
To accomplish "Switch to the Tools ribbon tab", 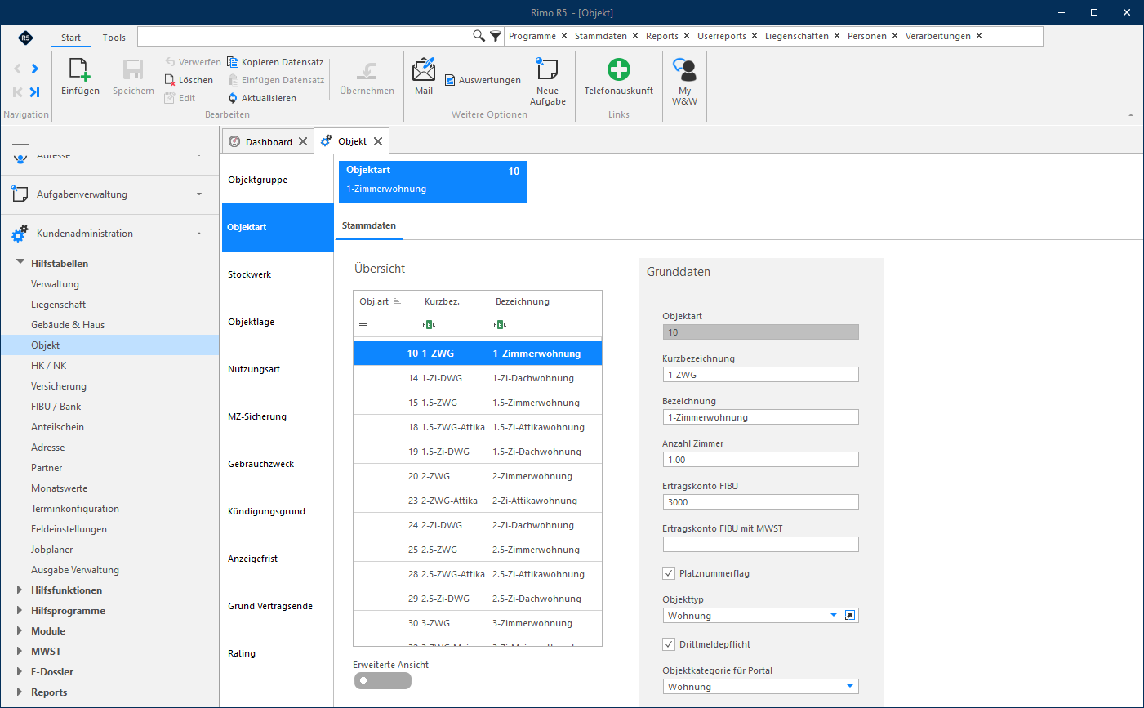I will pos(114,38).
